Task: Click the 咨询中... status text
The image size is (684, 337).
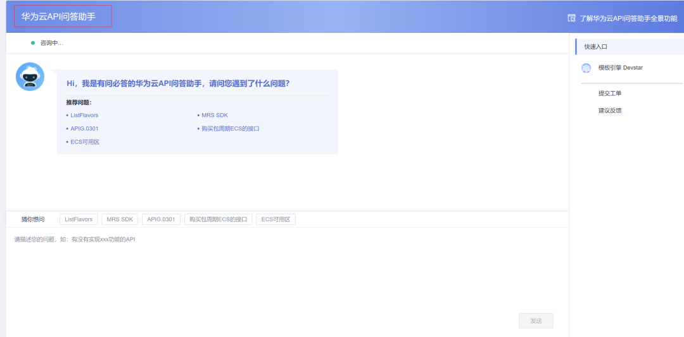Action: 52,43
